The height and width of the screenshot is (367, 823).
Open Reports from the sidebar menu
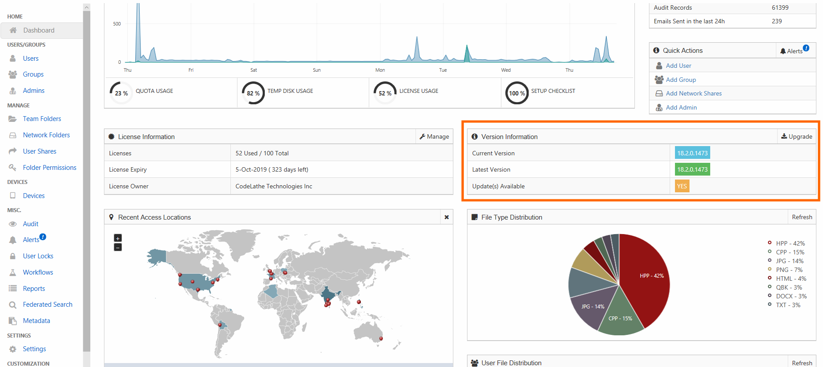point(34,289)
